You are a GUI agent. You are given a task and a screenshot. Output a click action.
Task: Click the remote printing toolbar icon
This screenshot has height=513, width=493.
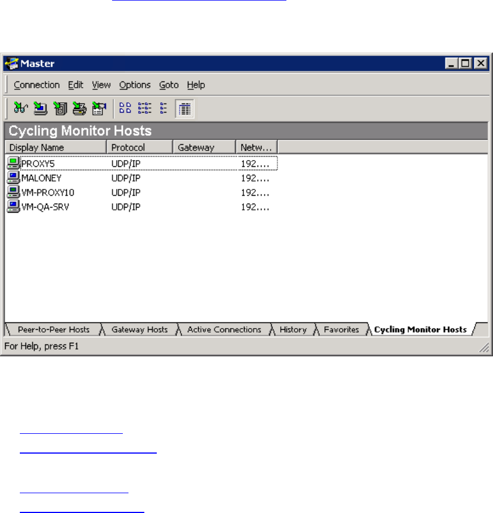(x=80, y=108)
